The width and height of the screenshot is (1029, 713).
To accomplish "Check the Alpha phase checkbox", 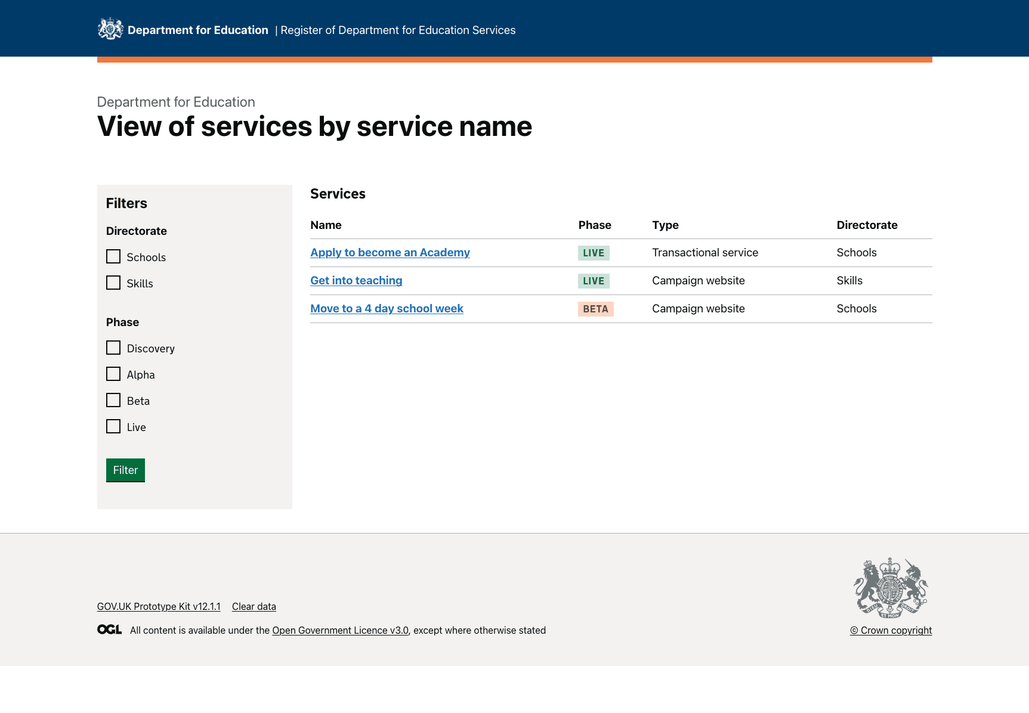I will (113, 374).
